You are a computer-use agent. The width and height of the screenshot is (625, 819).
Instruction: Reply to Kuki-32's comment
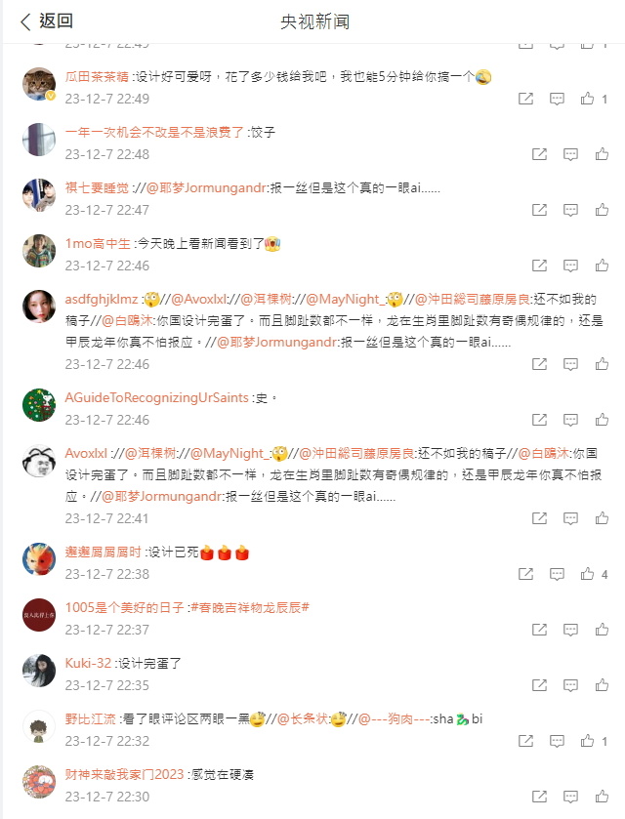coord(570,685)
